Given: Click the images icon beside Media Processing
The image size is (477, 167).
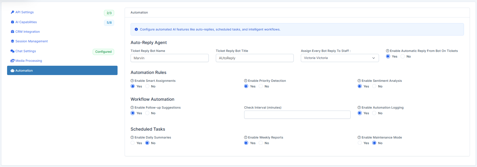Looking at the screenshot, I should (12, 61).
